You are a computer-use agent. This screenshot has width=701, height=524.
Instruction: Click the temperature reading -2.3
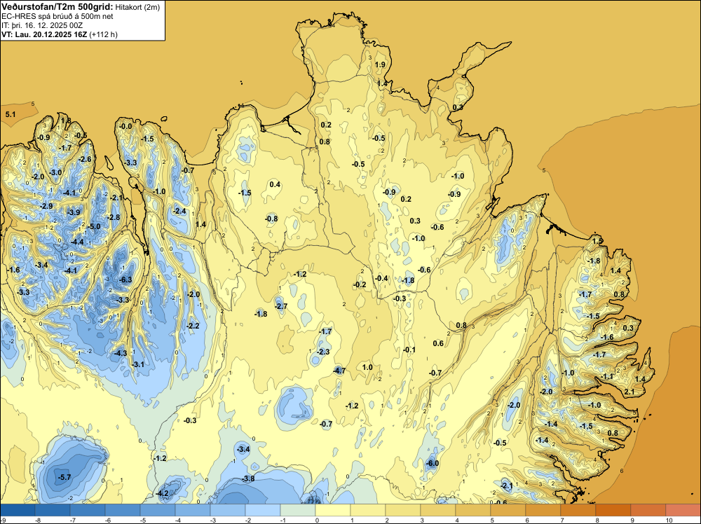(x=323, y=352)
